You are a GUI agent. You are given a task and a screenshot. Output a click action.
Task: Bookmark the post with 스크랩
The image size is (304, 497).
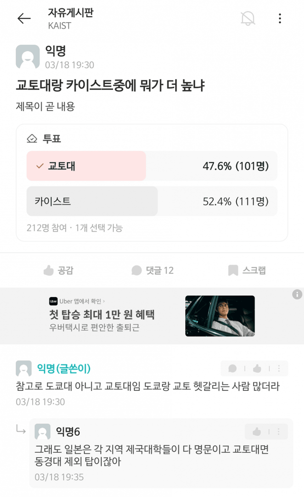(x=247, y=271)
